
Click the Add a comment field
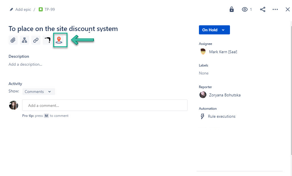pos(105,105)
